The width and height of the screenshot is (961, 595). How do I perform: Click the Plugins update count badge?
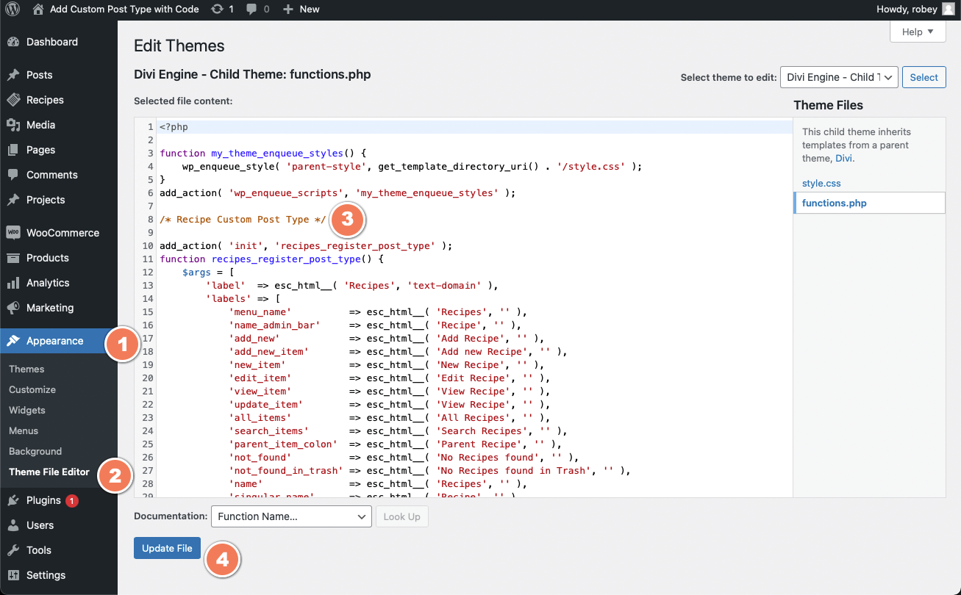click(x=72, y=501)
